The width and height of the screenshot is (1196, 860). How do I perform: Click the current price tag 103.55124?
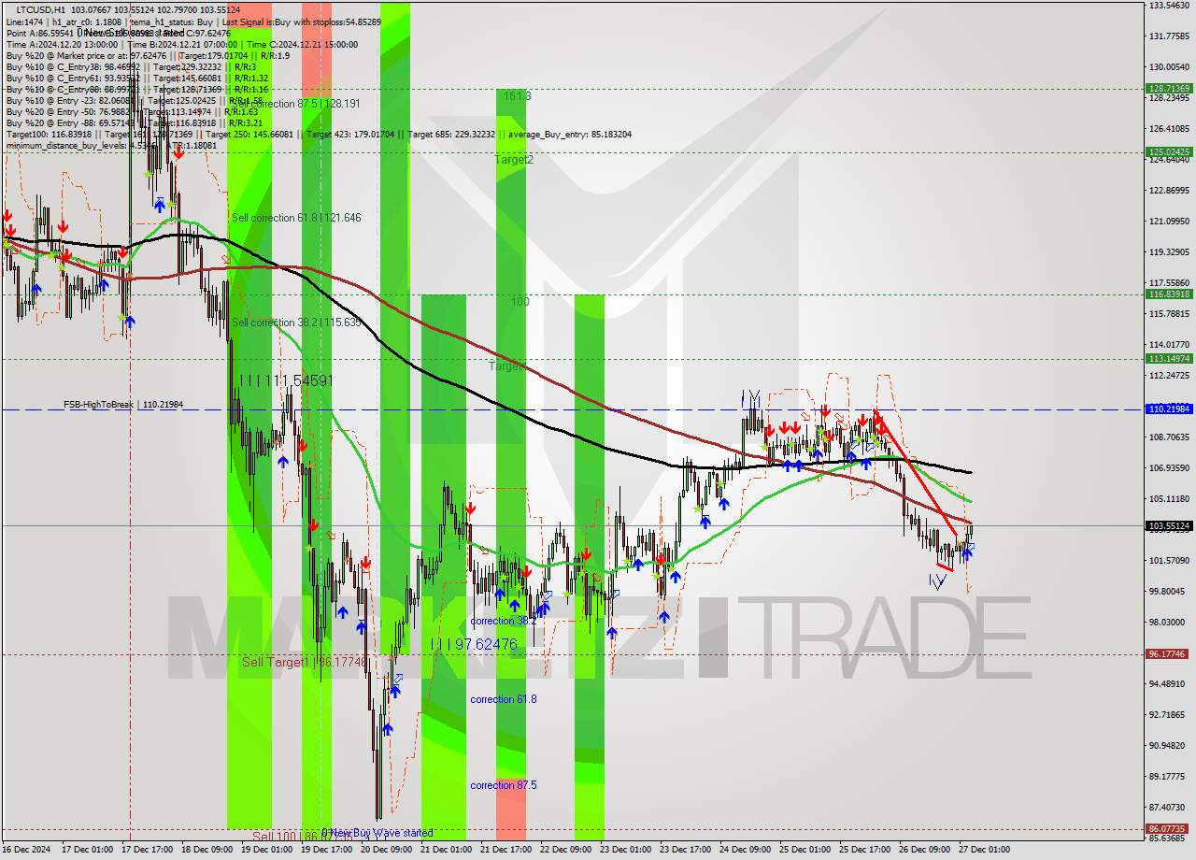click(x=1168, y=525)
